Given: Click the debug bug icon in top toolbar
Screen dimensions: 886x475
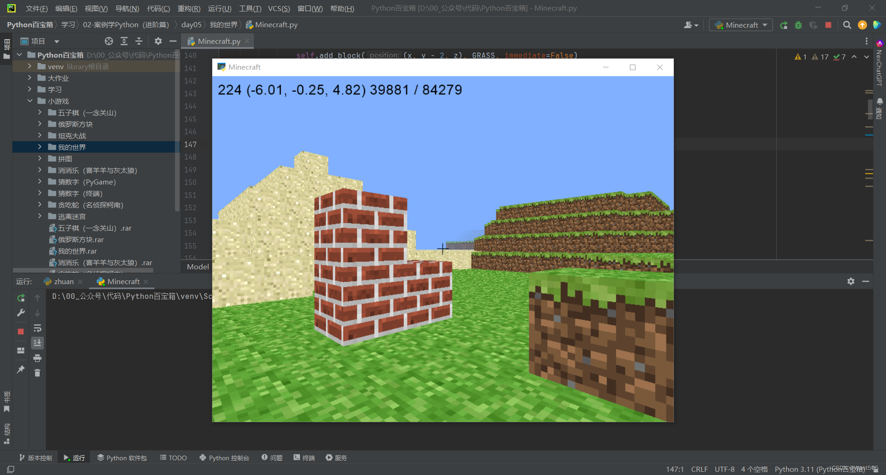Looking at the screenshot, I should [798, 25].
